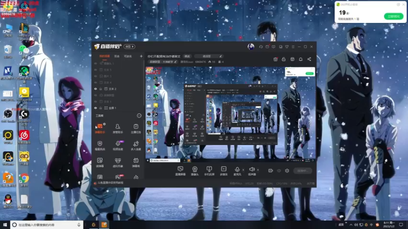Open the OBS Studio desktop icon
Image resolution: width=408 pixels, height=229 pixels.
8,116
